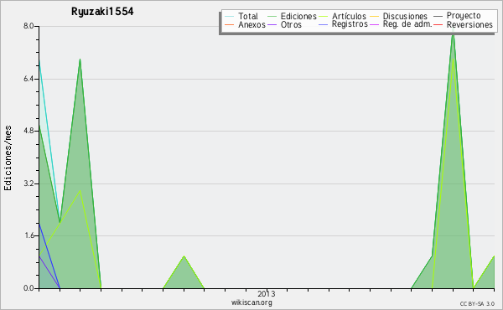Click the 3.2 y-axis value
The image size is (503, 310).
pos(29,183)
